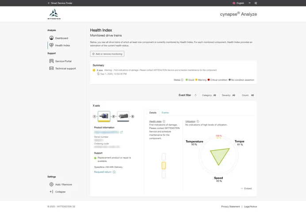The width and height of the screenshot is (306, 212).
Task: Open the Service Portal
Action: [x=63, y=61]
